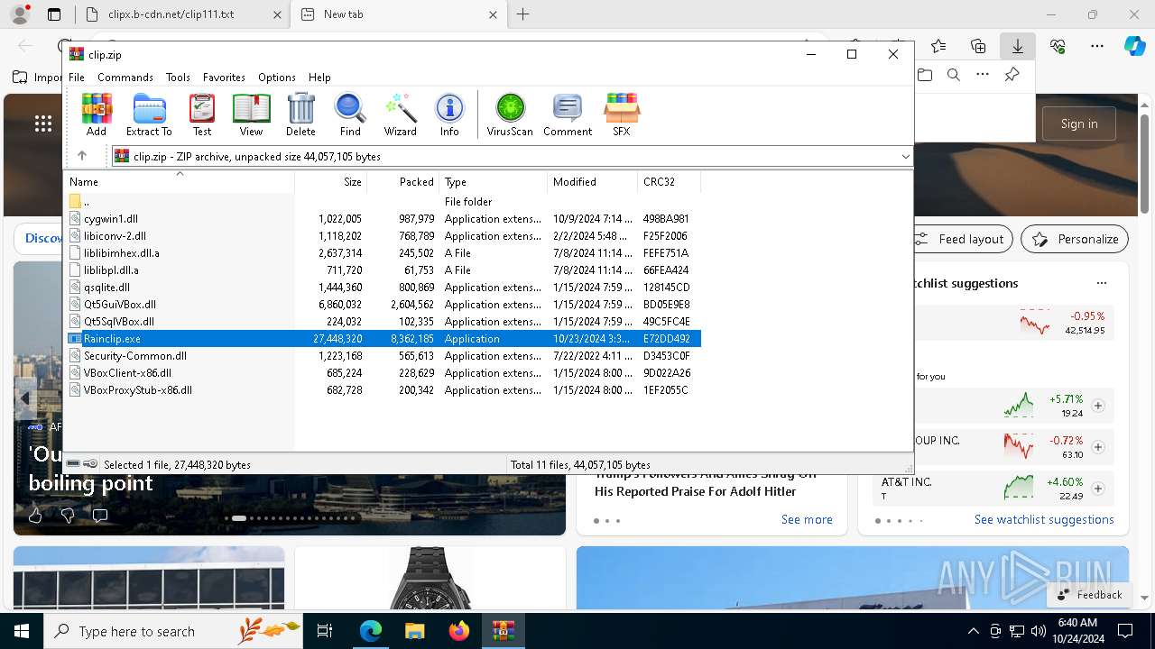
Task: Open the Options menu
Action: [x=277, y=78]
